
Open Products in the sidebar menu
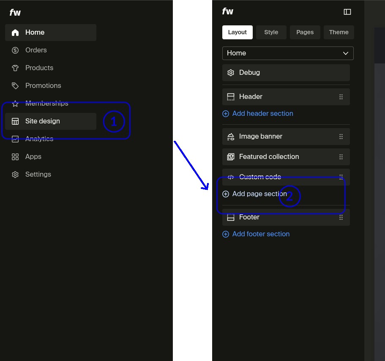coord(51,68)
